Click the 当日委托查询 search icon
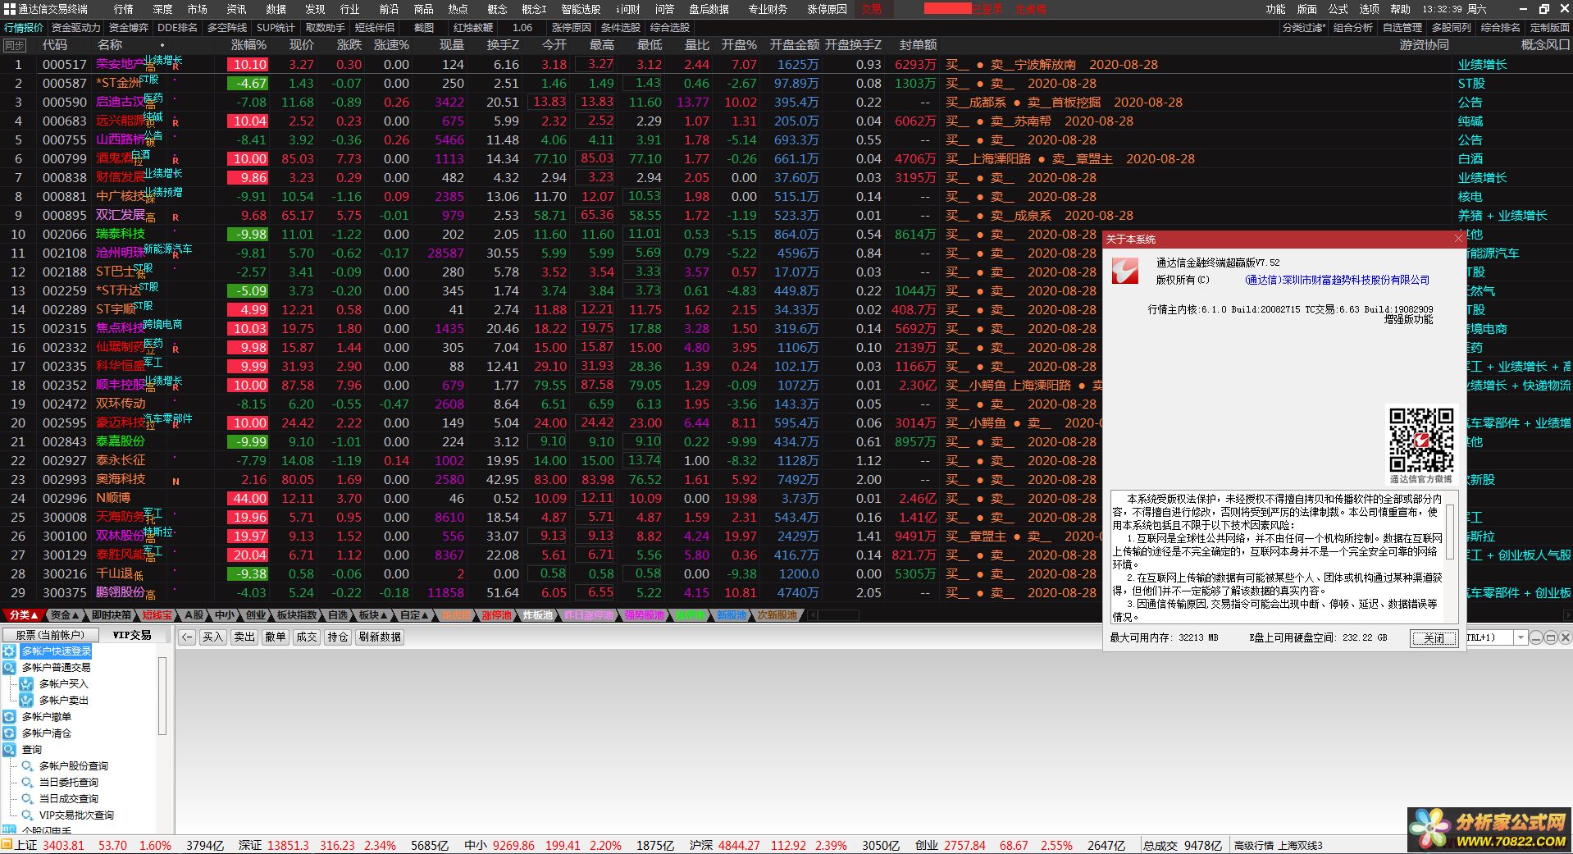The image size is (1573, 854). pos(27,782)
